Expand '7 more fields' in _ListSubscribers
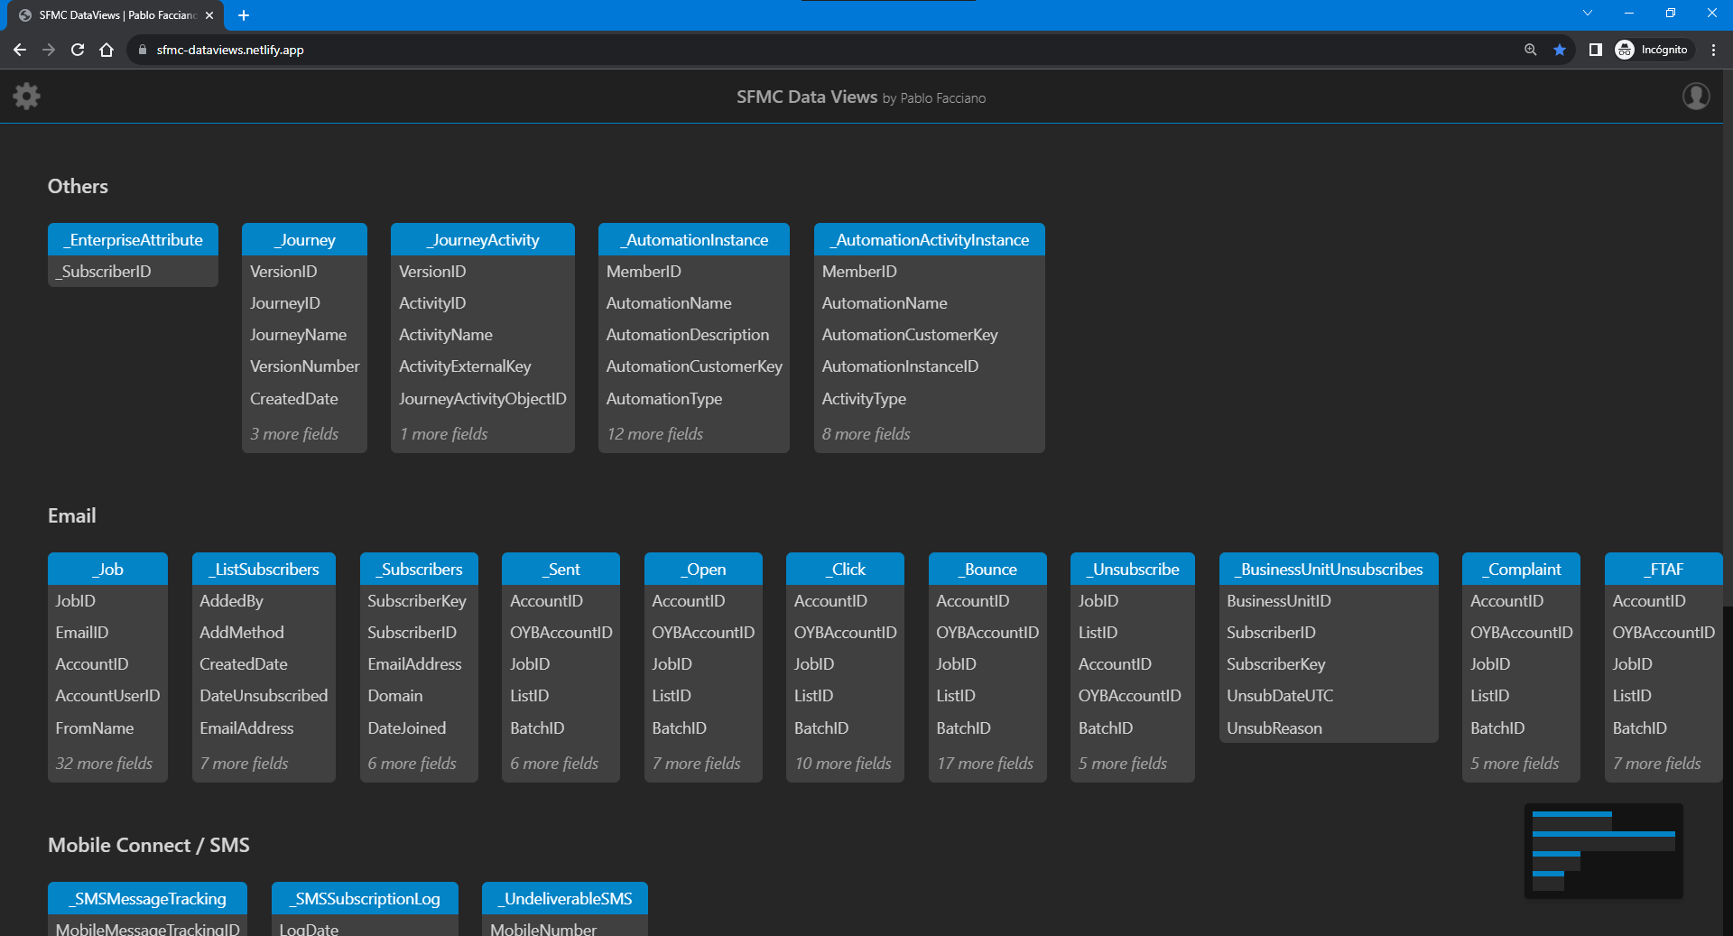The height and width of the screenshot is (936, 1733). [244, 764]
